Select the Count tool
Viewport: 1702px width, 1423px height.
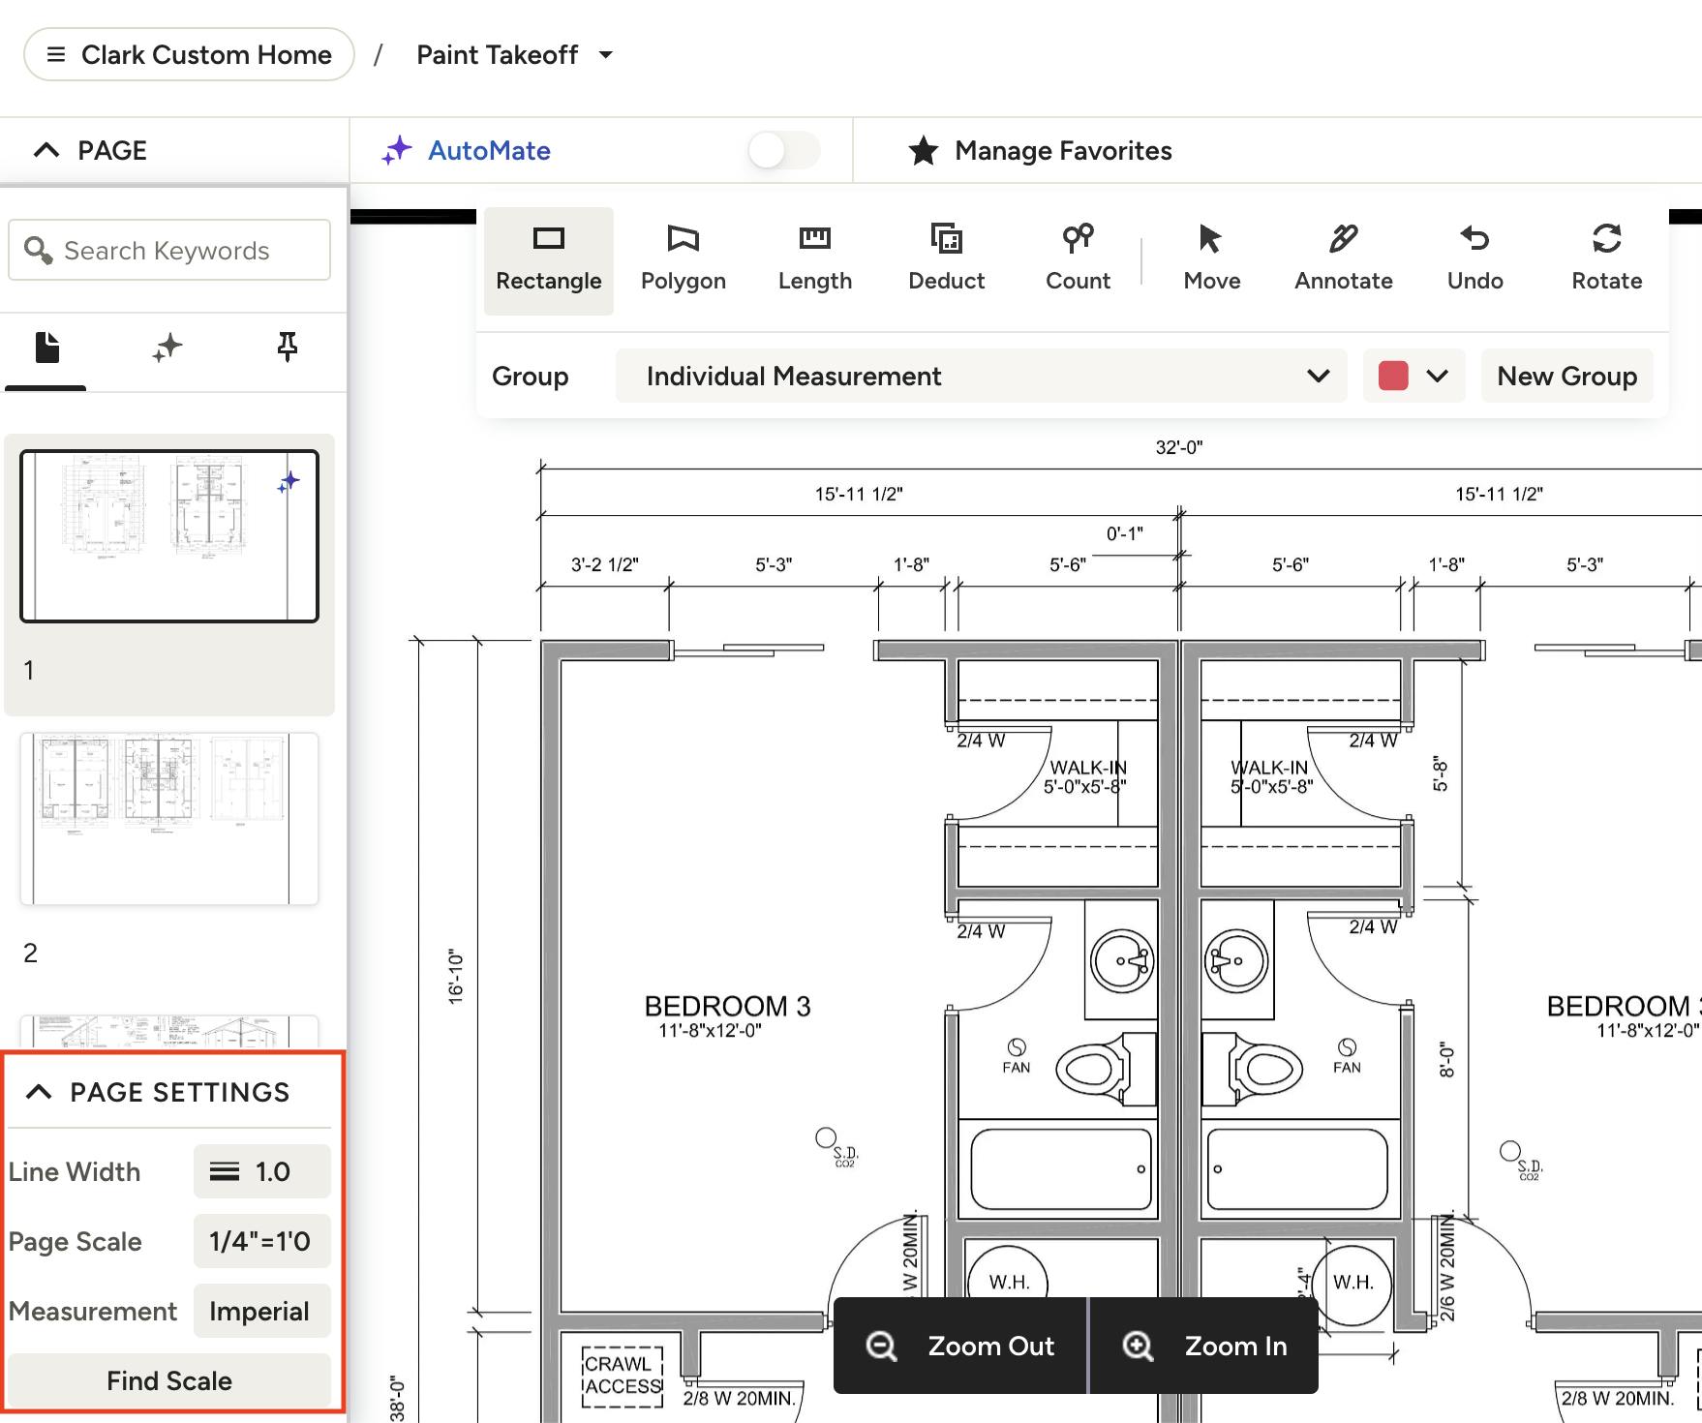click(1078, 259)
